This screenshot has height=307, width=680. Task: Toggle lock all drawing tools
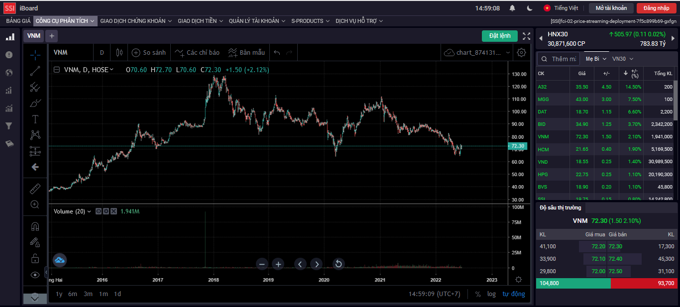[x=35, y=258]
